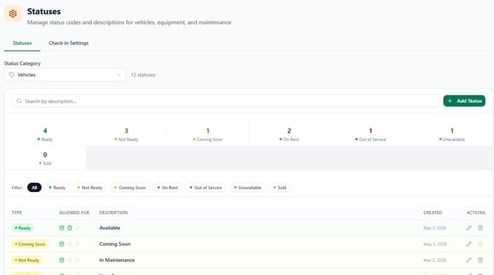Click the Ready summary card showing 4
This screenshot has width=494, height=275.
(45, 135)
